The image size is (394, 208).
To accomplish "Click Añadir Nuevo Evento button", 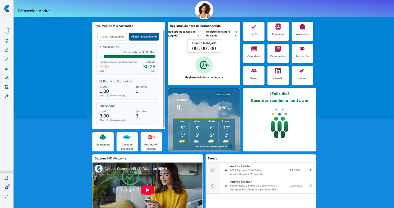I will [x=144, y=37].
